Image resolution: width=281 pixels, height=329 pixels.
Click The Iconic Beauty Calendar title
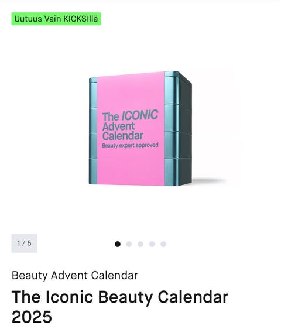[120, 297]
